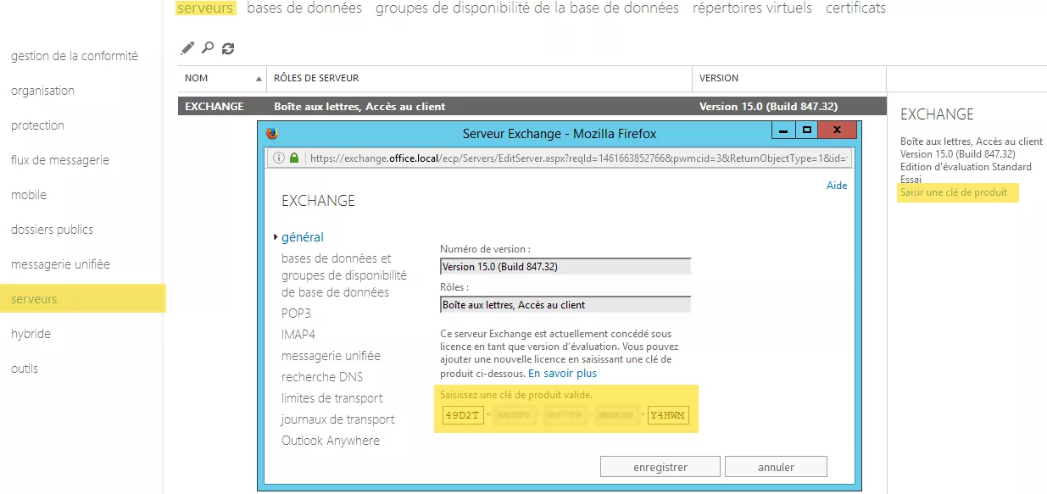
Task: Open POP3 section in popup
Action: pos(296,314)
